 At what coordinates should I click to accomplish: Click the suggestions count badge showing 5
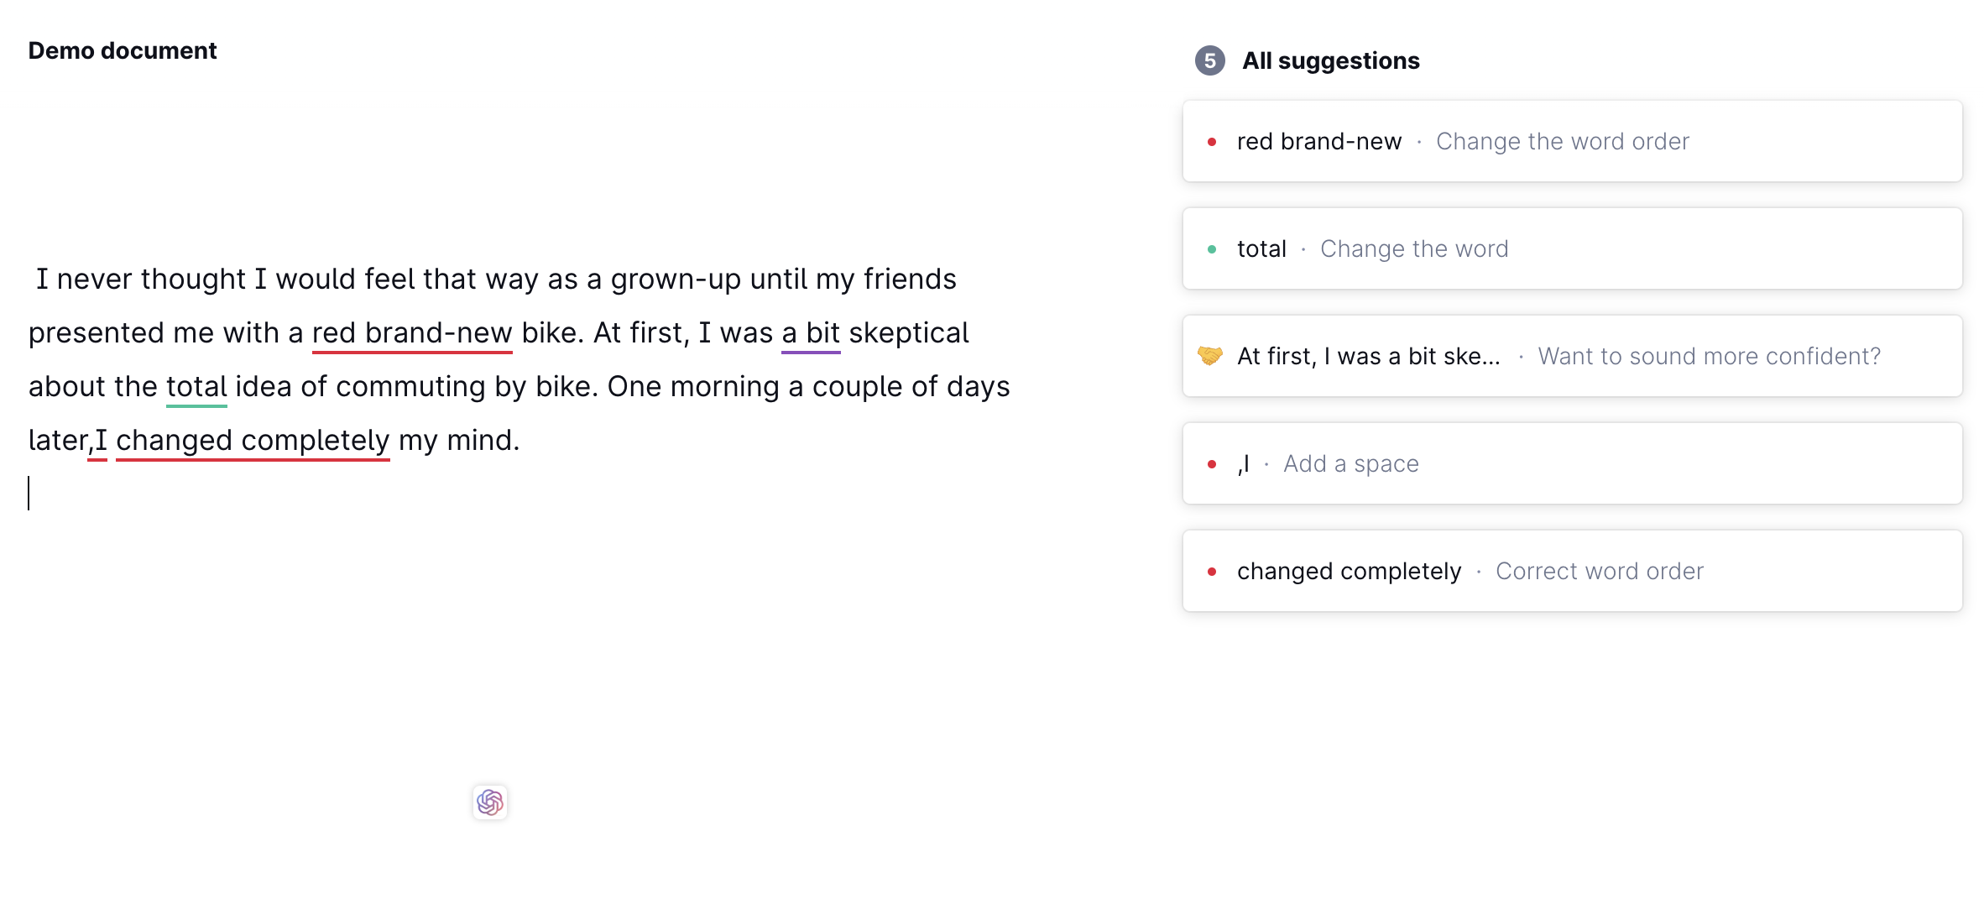pyautogui.click(x=1209, y=60)
